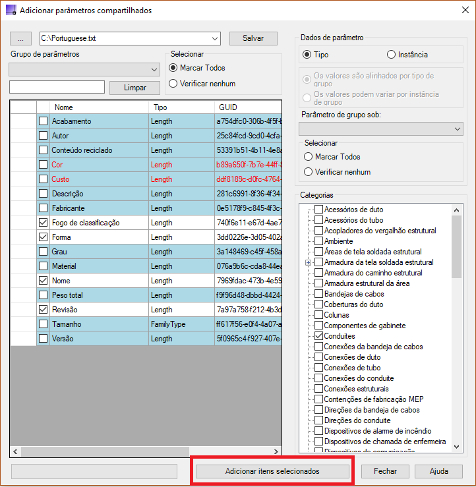Check the Versão parameter checkbox
This screenshot has height=487, width=476.
click(x=44, y=339)
